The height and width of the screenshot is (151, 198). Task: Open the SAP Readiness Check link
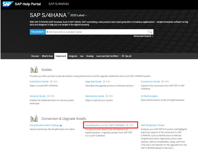point(152,125)
